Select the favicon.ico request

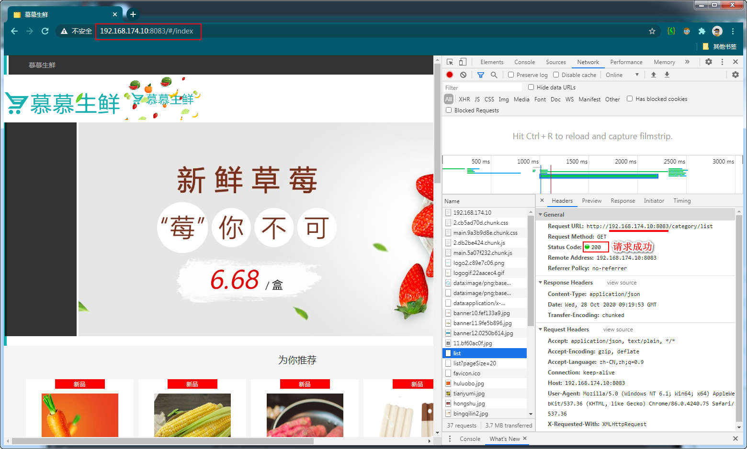[485, 373]
